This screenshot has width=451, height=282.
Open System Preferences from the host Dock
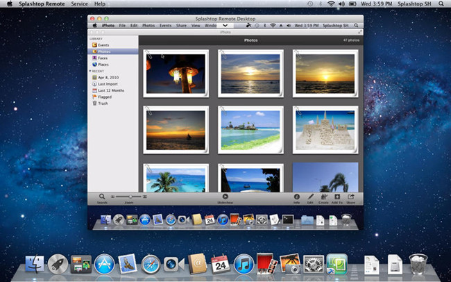(314, 264)
